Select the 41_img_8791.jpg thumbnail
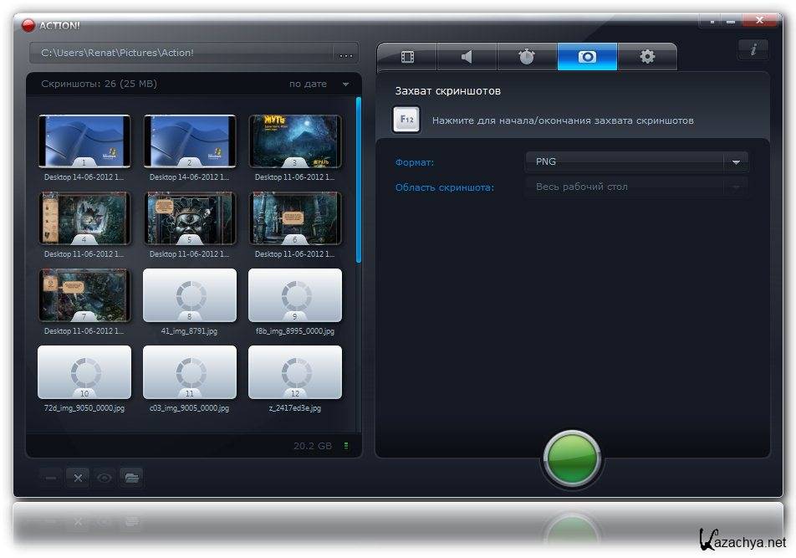The width and height of the screenshot is (796, 558). (189, 296)
